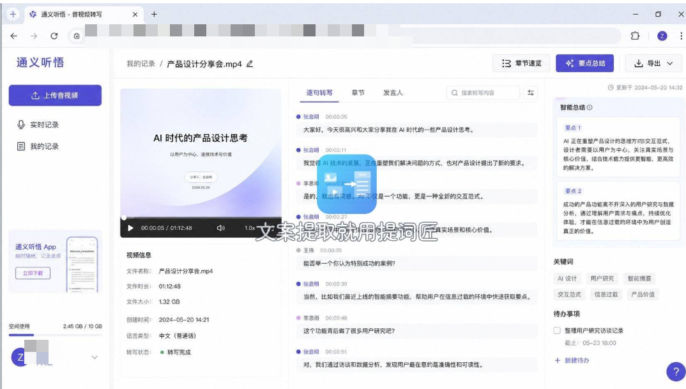The image size is (686, 389).
Task: Click 新建待办 to add a todo
Action: point(572,360)
